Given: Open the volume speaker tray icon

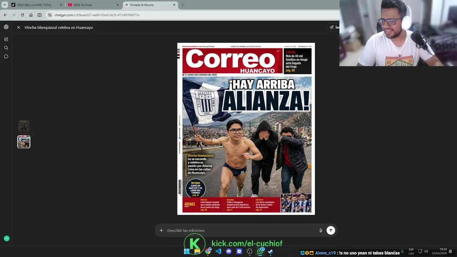Looking at the screenshot, I should pyautogui.click(x=426, y=252).
